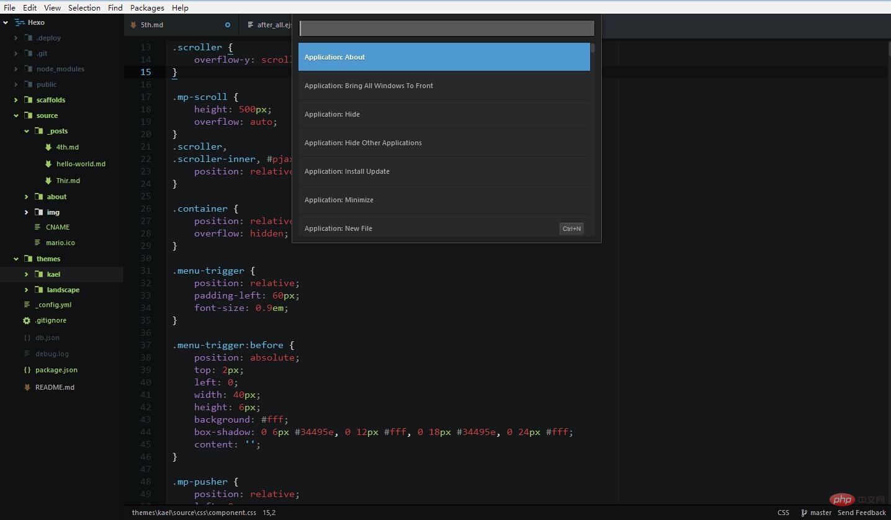Screen dimensions: 891x520
Task: Expand the about folder
Action: (x=27, y=197)
